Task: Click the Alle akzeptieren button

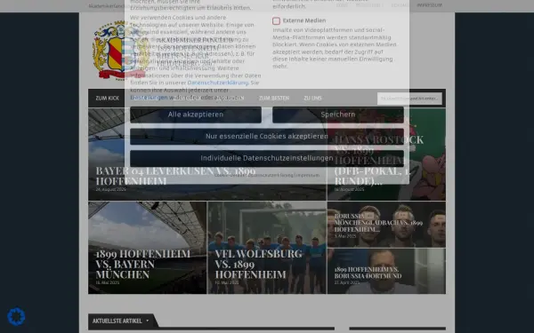Action: click(196, 115)
